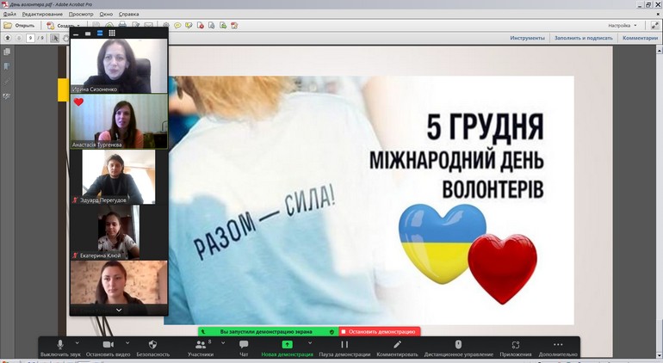Show more participants with the down chevron
Image resolution: width=663 pixels, height=363 pixels.
119,311
